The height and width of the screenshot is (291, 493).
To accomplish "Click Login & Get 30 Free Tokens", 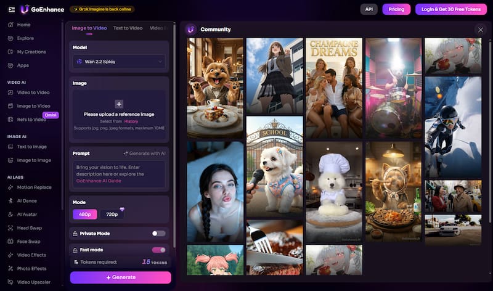I will point(451,9).
